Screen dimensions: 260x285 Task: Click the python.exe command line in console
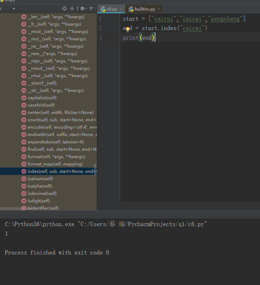pos(106,224)
